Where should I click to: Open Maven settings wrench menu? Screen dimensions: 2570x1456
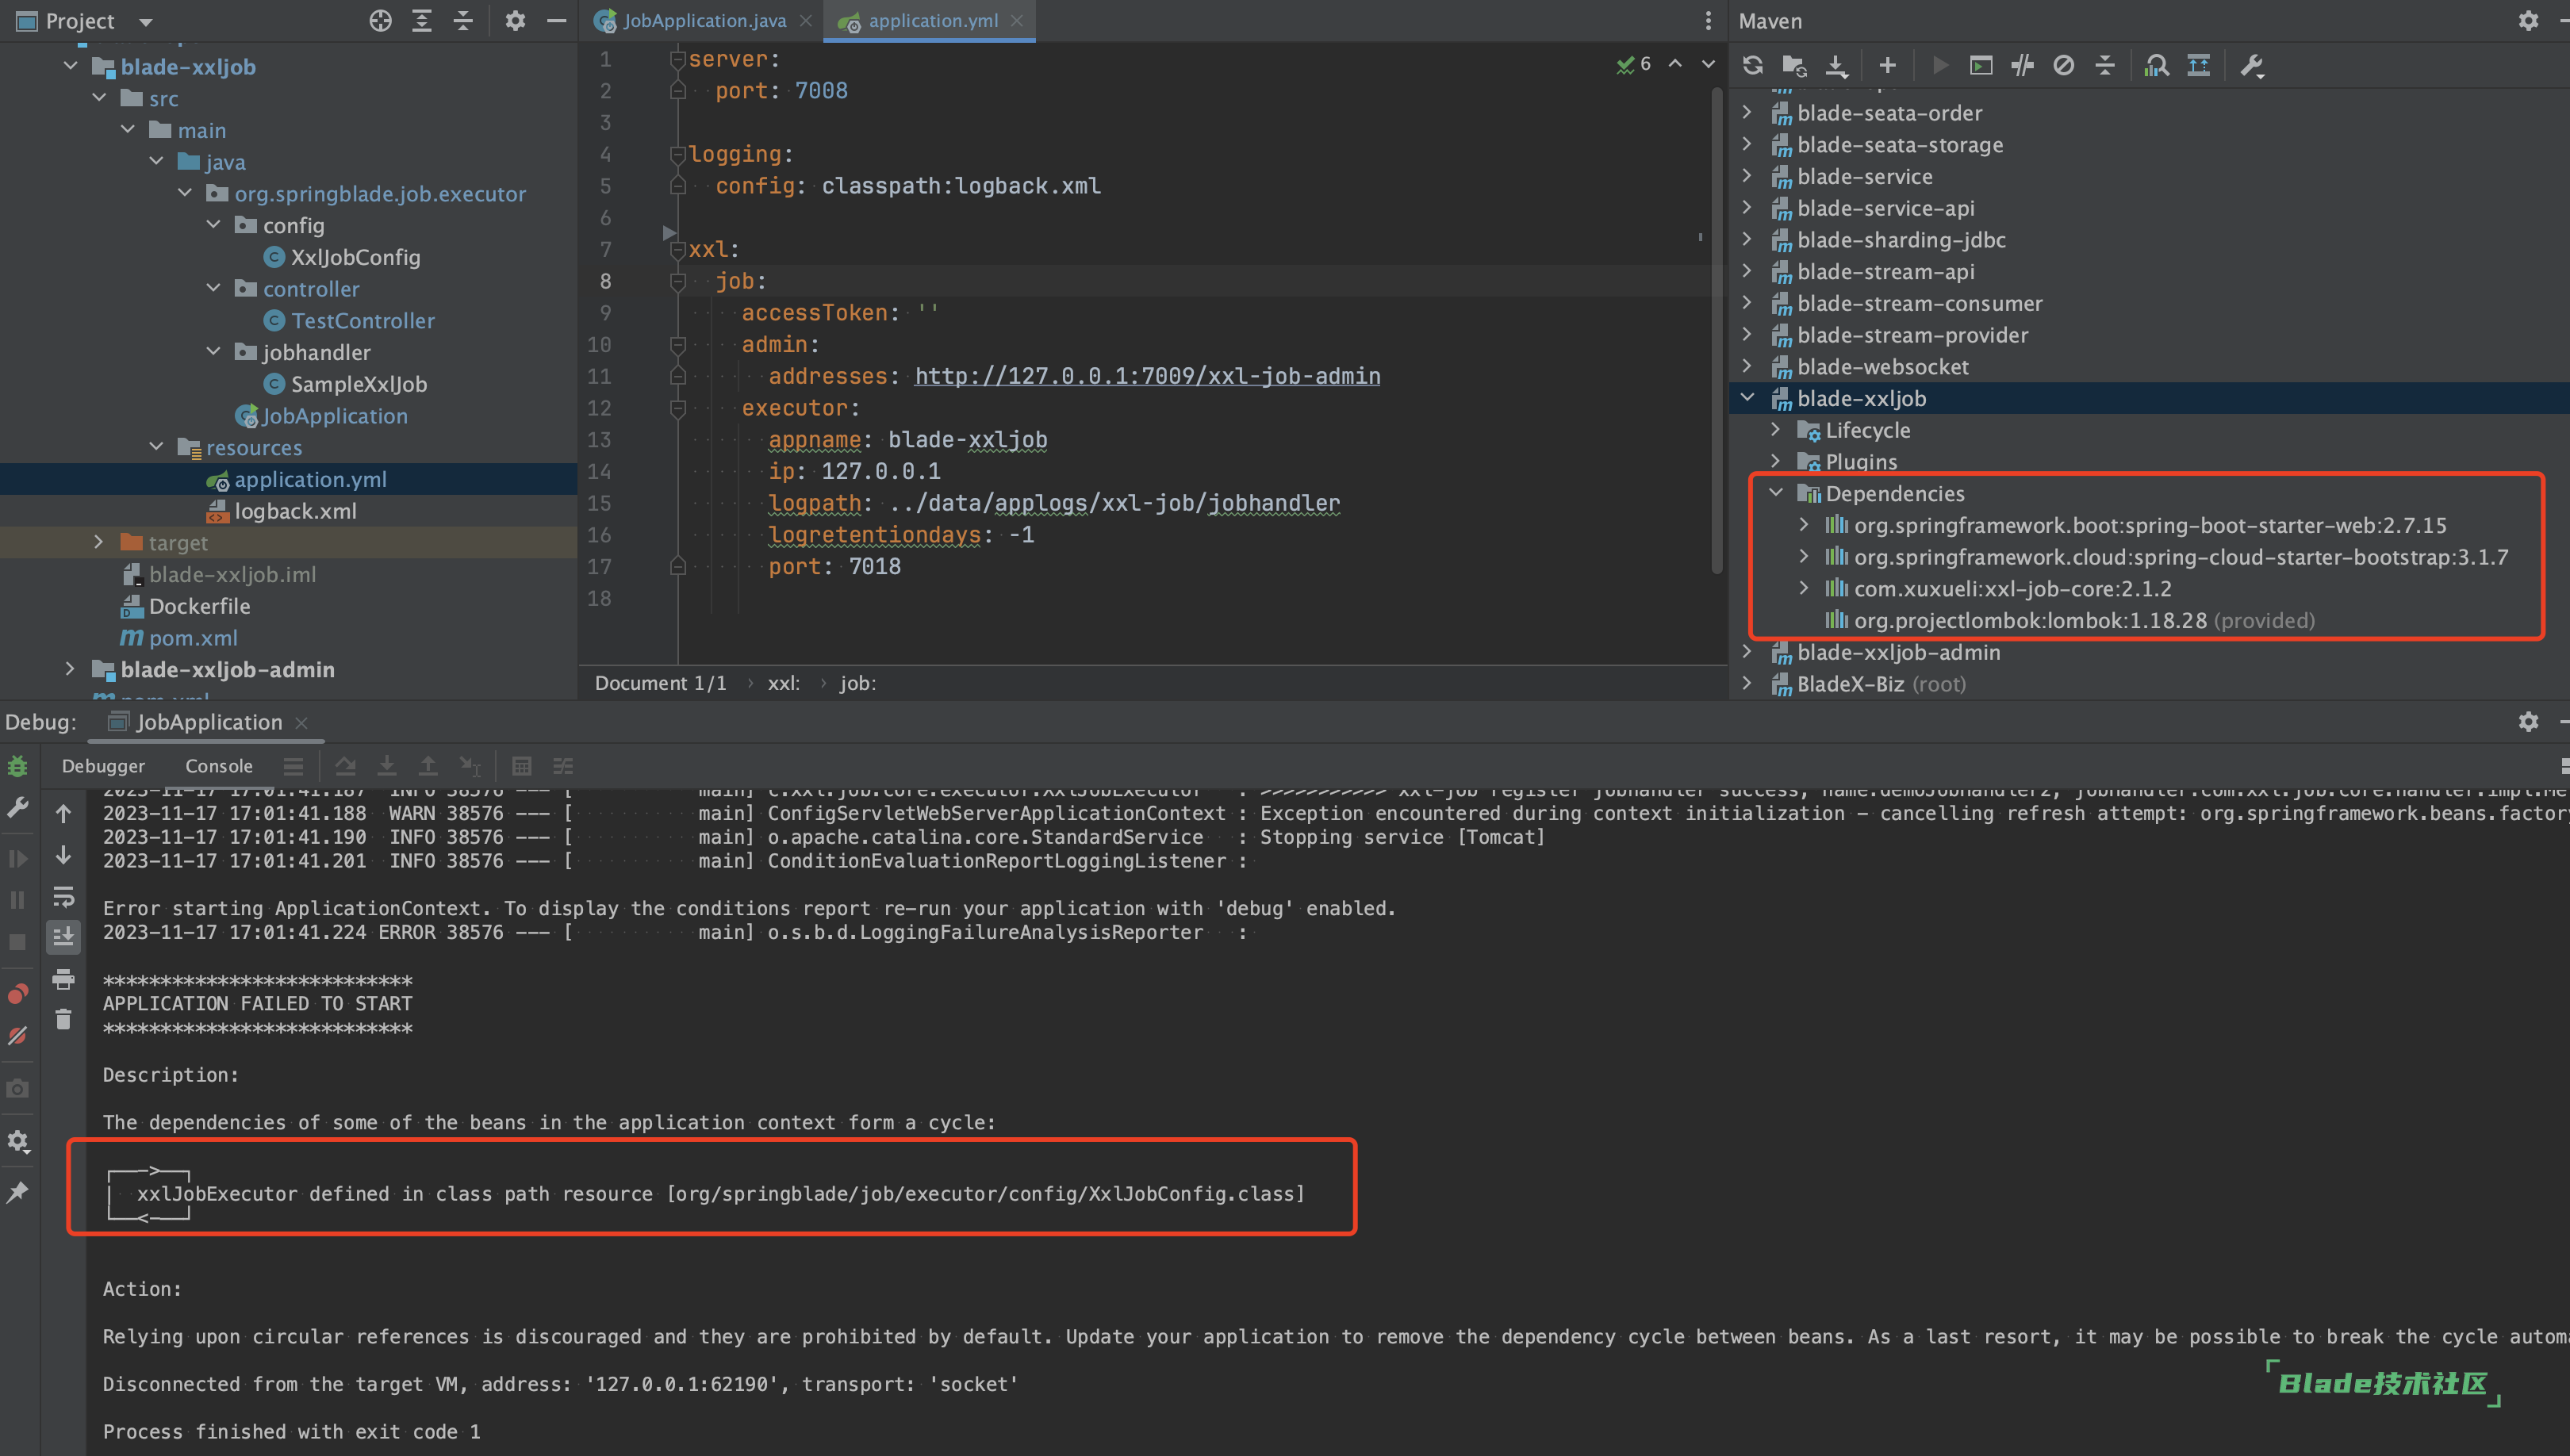(2251, 66)
